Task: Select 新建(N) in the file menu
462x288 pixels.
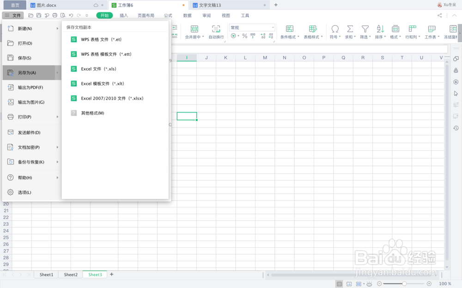Action: pyautogui.click(x=31, y=29)
